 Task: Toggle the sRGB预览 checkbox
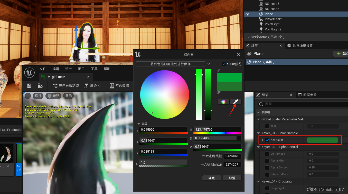[224, 64]
